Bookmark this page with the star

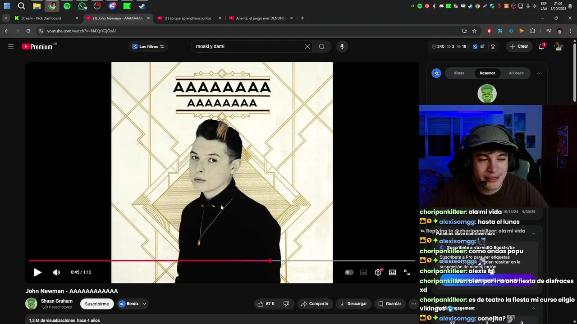474,31
